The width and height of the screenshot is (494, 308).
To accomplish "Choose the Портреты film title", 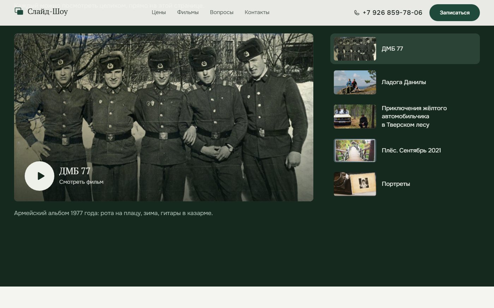I will coord(396,184).
